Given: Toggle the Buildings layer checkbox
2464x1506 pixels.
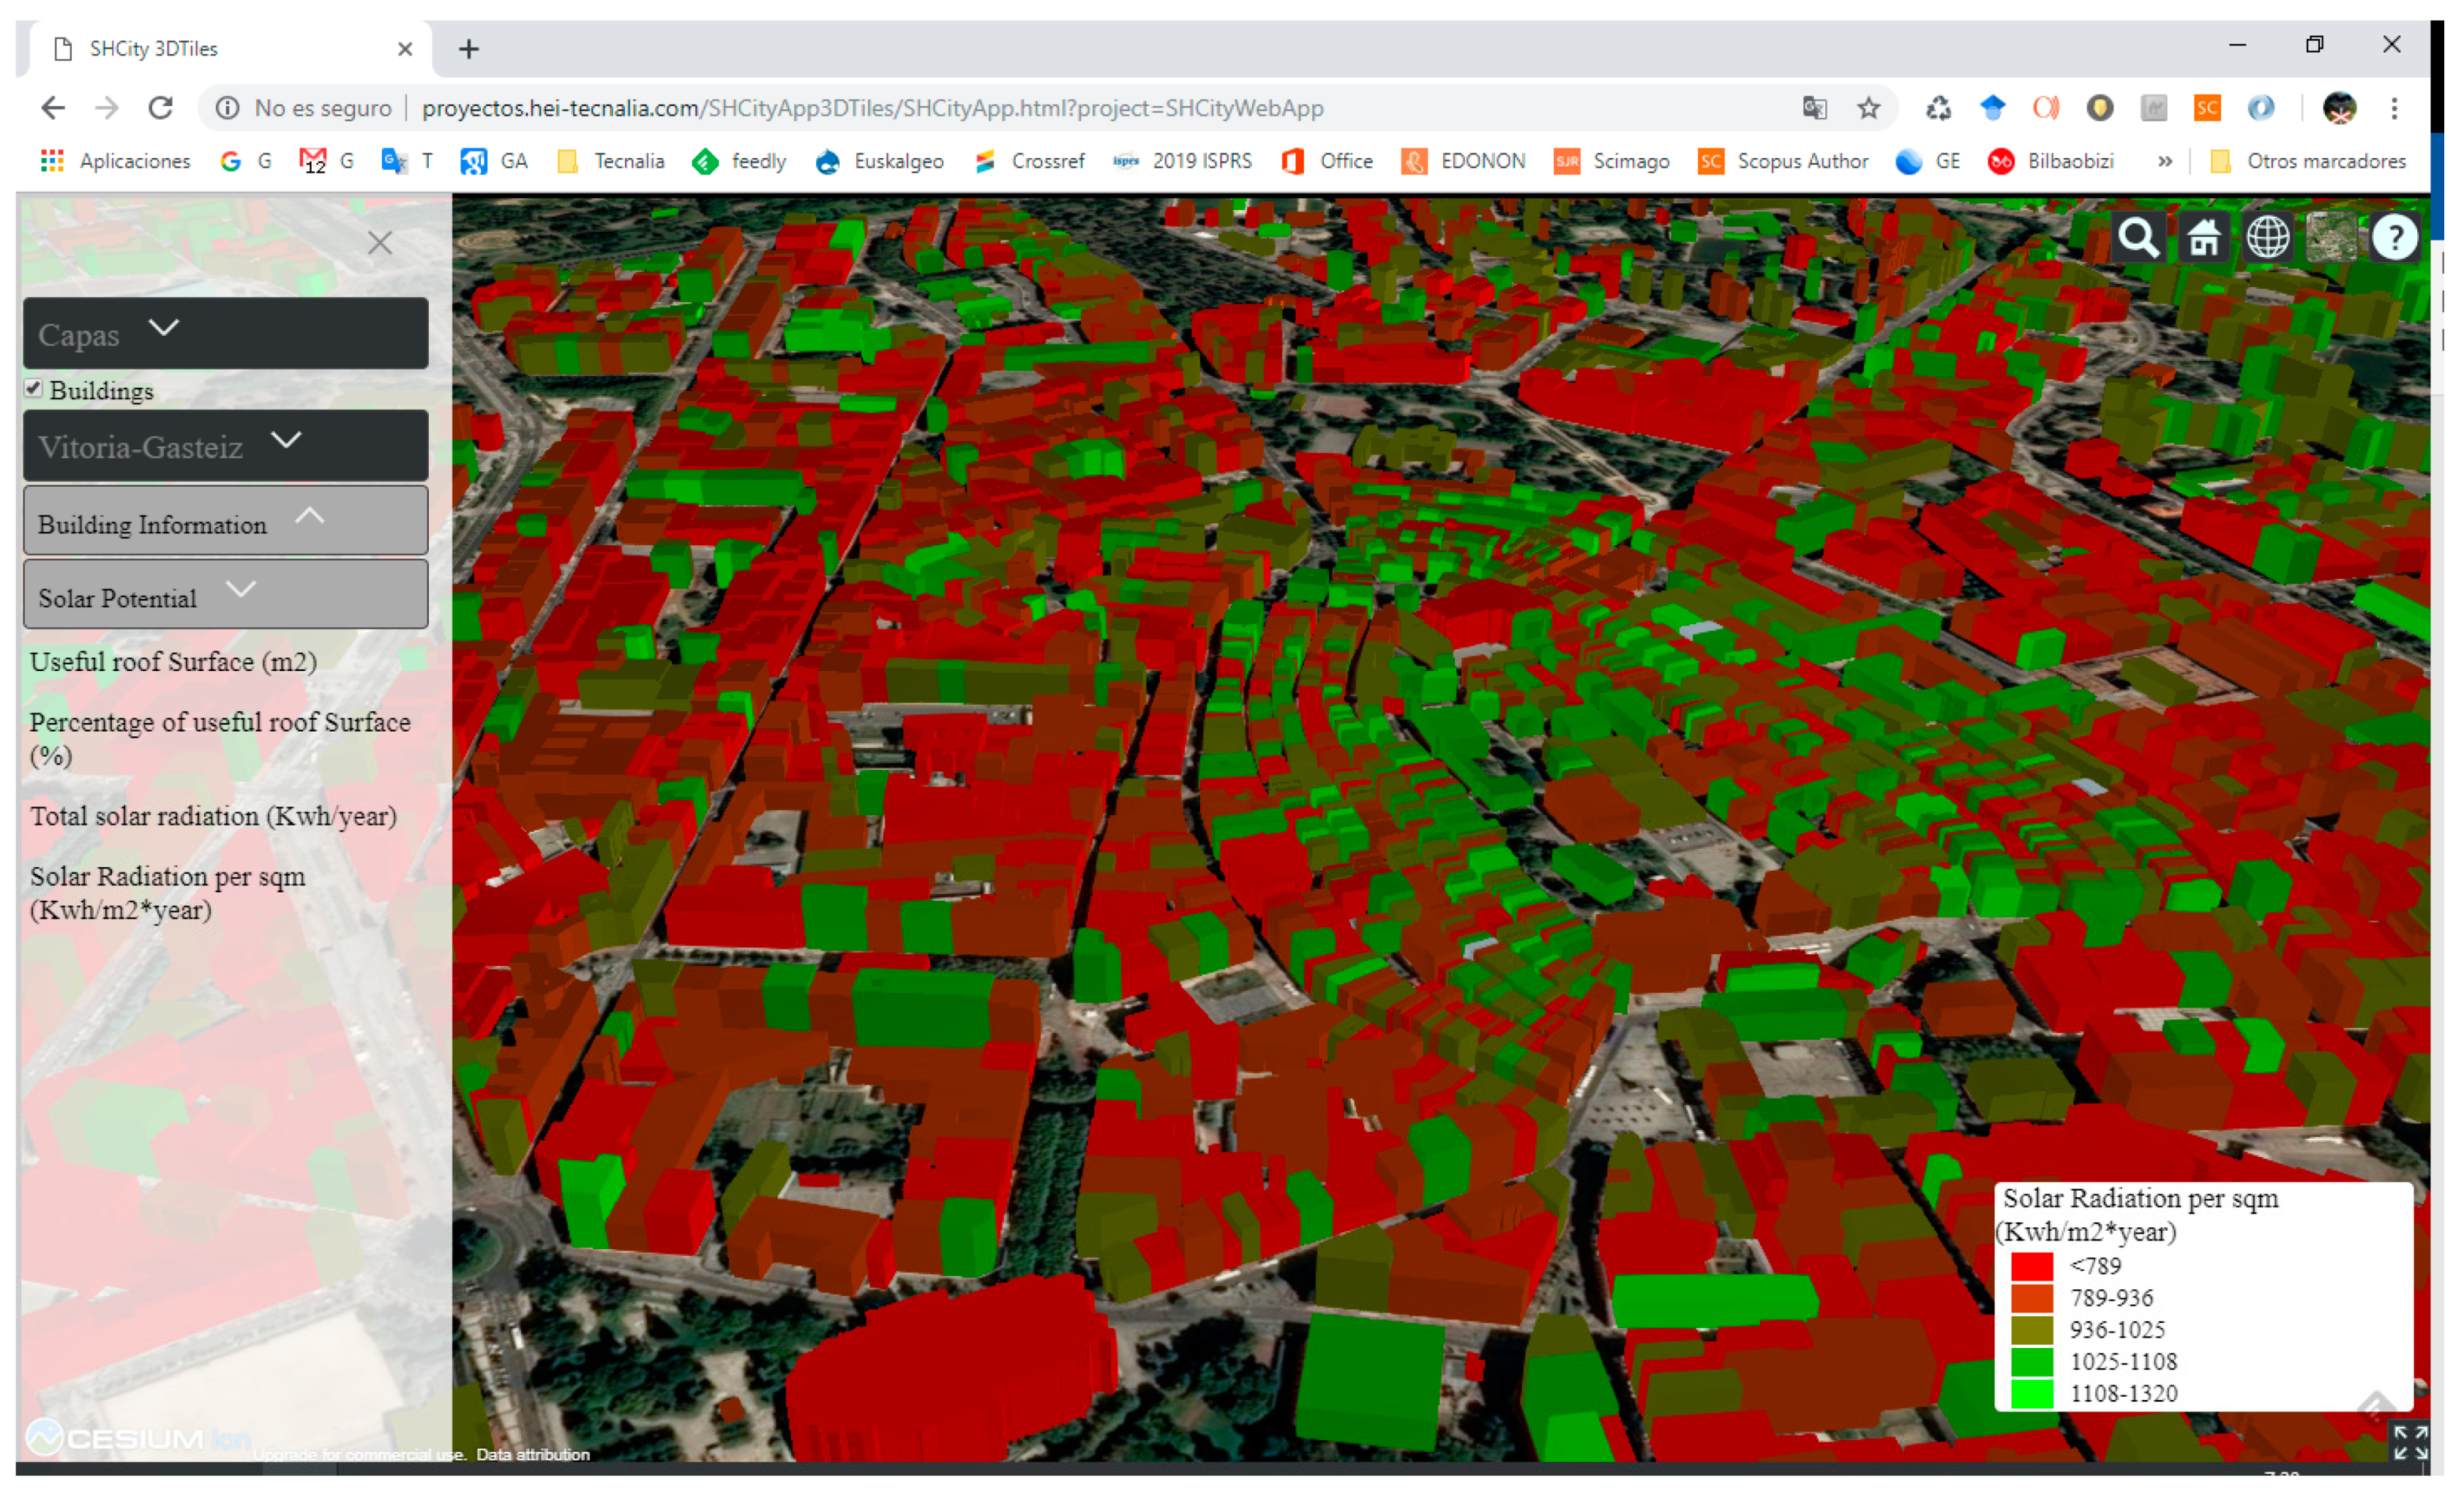Looking at the screenshot, I should [34, 388].
